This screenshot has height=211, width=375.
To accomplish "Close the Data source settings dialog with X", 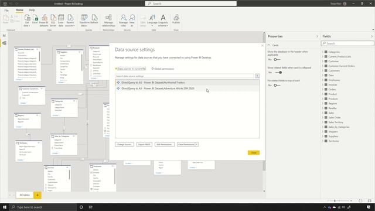I will coord(262,46).
